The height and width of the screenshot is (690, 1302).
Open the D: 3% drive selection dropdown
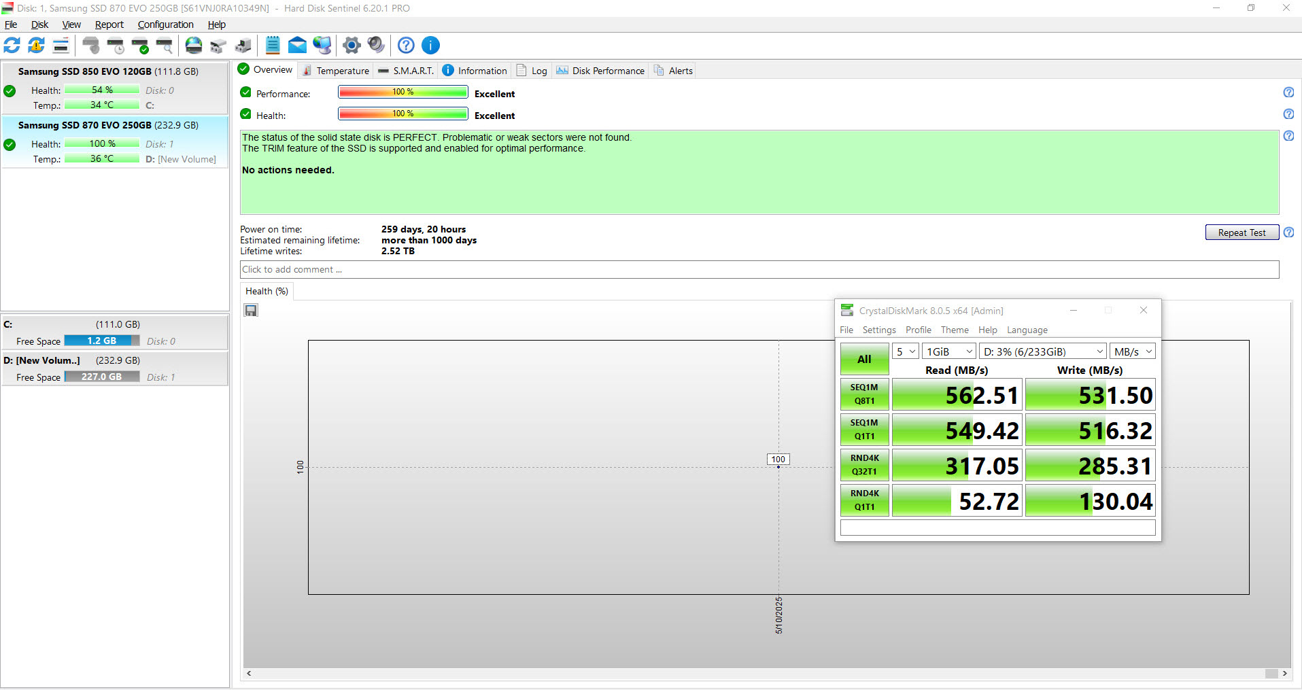click(1043, 351)
